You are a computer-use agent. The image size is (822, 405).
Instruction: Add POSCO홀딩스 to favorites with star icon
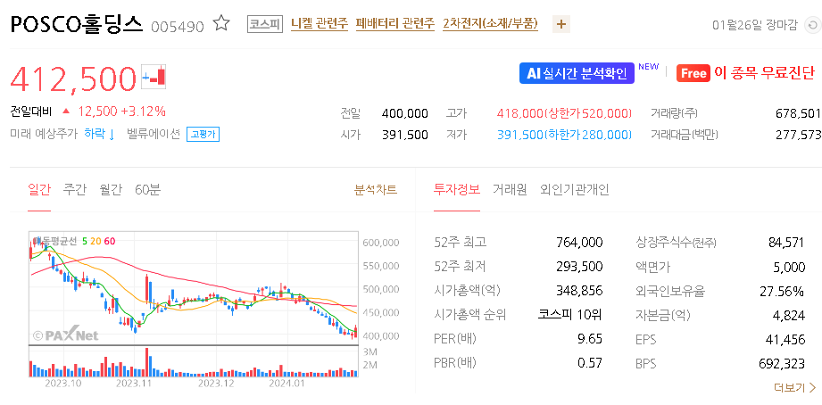point(221,23)
